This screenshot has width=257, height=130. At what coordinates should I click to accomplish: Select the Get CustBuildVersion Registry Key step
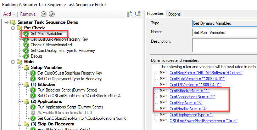(x=59, y=39)
